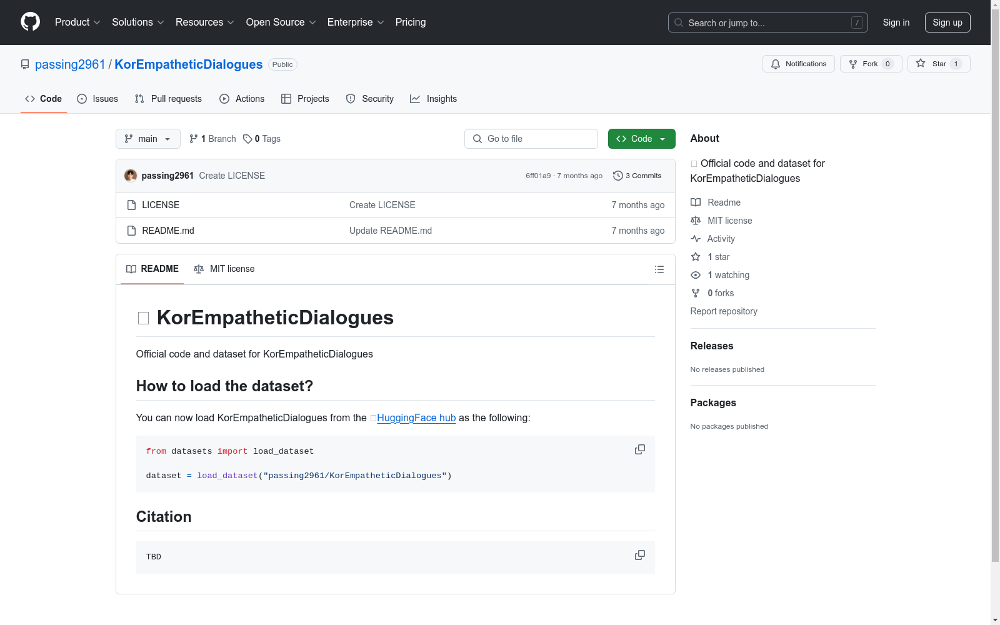1000x625 pixels.
Task: View the 1 watching link
Action: tap(720, 275)
